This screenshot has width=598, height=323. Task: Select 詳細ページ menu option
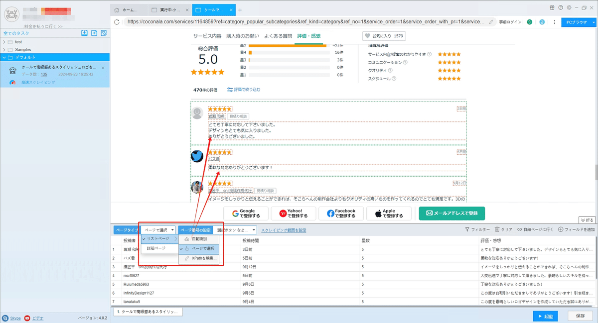159,248
